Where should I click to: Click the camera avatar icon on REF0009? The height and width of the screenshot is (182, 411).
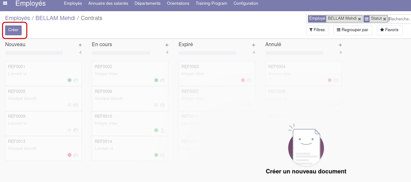pyautogui.click(x=76, y=130)
